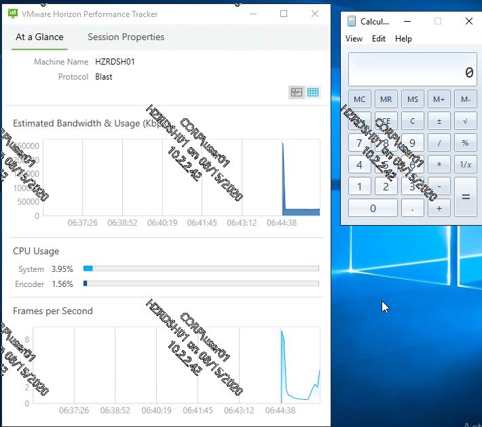Click the equals button in Calculator
This screenshot has height=427, width=482.
tap(466, 197)
